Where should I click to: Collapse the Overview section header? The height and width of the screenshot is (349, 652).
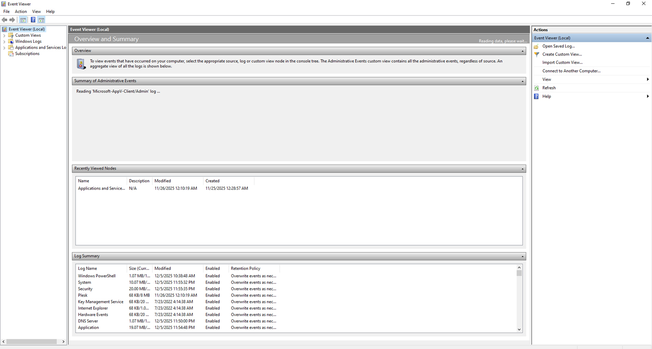pyautogui.click(x=522, y=50)
